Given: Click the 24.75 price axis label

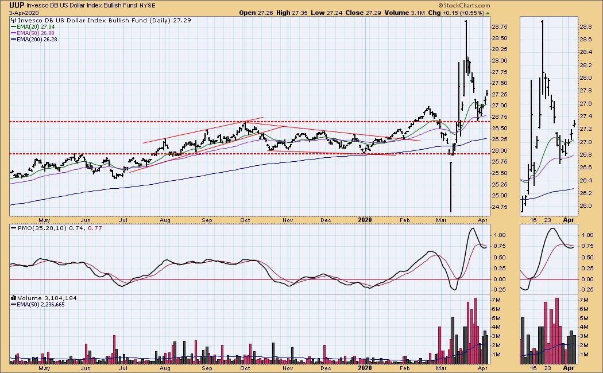Looking at the screenshot, I should 499,207.
